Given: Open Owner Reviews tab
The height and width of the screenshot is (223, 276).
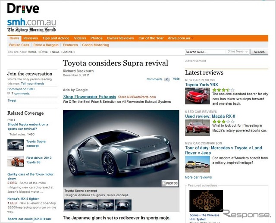Looking at the screenshot, I should [120, 38].
